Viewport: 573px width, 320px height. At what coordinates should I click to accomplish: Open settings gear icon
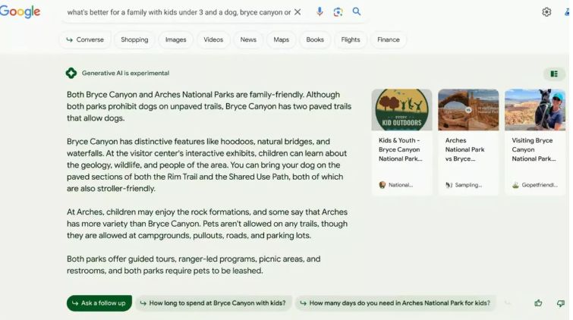(546, 12)
